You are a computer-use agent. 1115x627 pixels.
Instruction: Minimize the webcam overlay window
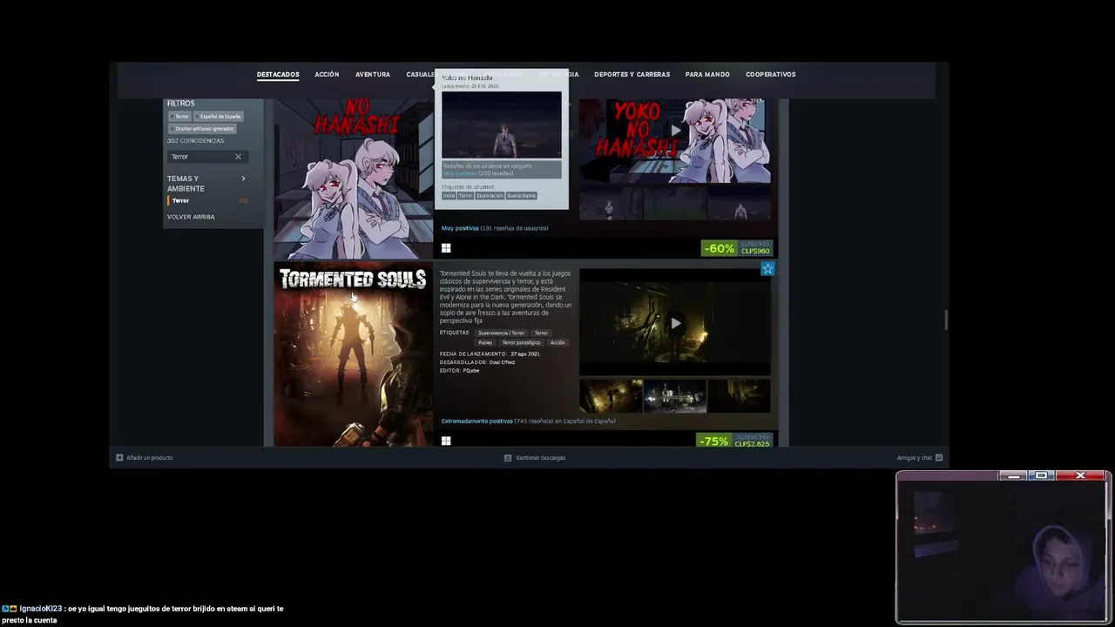click(x=1013, y=475)
